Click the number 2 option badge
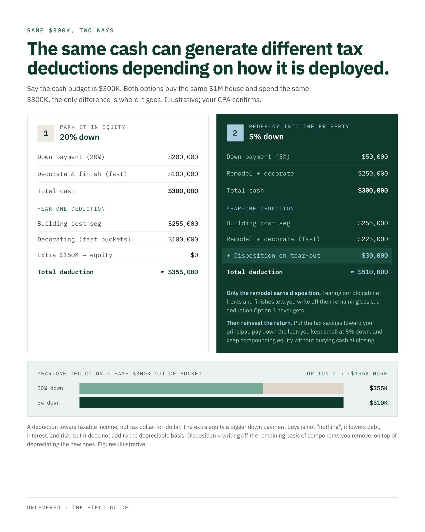 coord(235,133)
